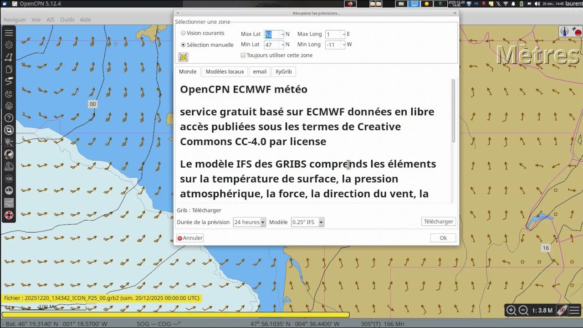Click the follow-ship icon beside scale
Viewport: 583px width, 328px height.
[x=563, y=311]
